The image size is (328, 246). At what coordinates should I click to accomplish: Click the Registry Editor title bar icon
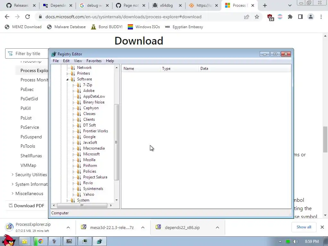tap(54, 54)
